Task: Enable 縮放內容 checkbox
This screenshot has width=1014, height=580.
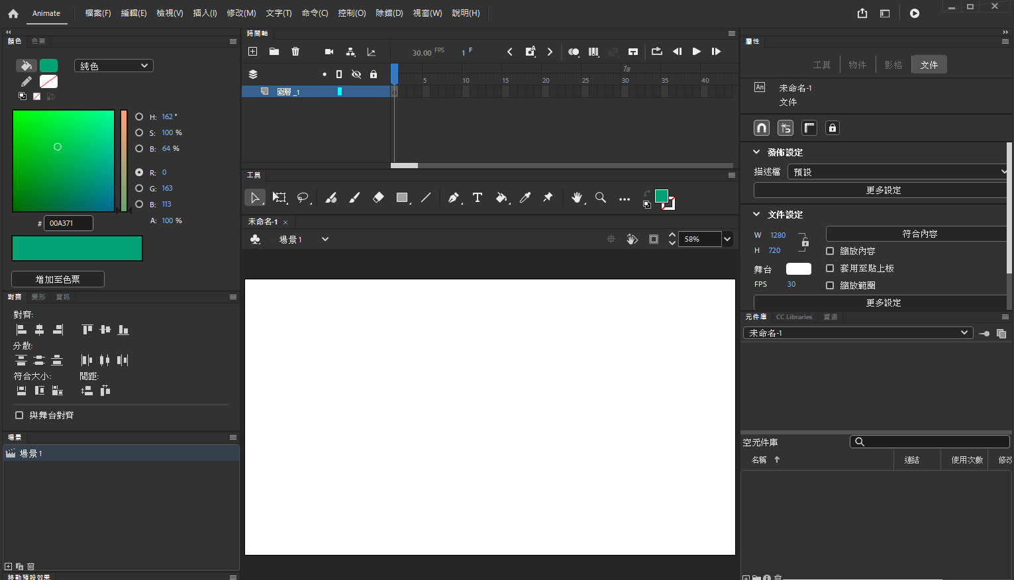Action: point(830,251)
